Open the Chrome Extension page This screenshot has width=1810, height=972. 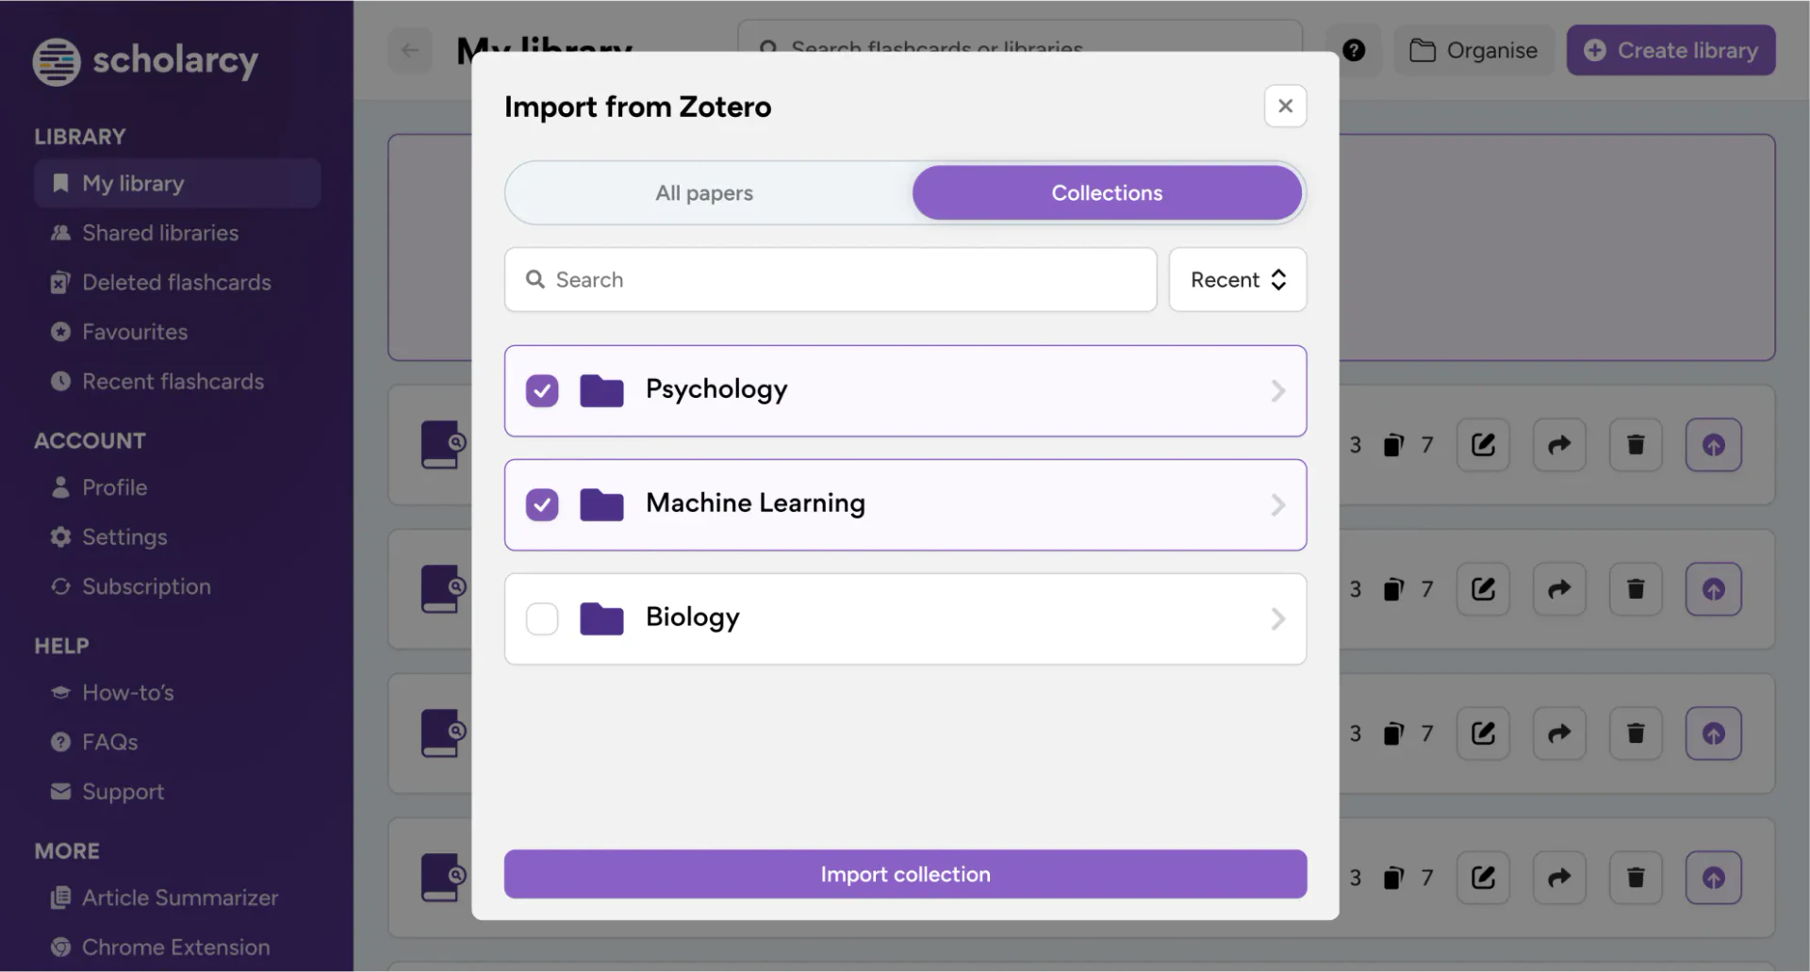175,947
